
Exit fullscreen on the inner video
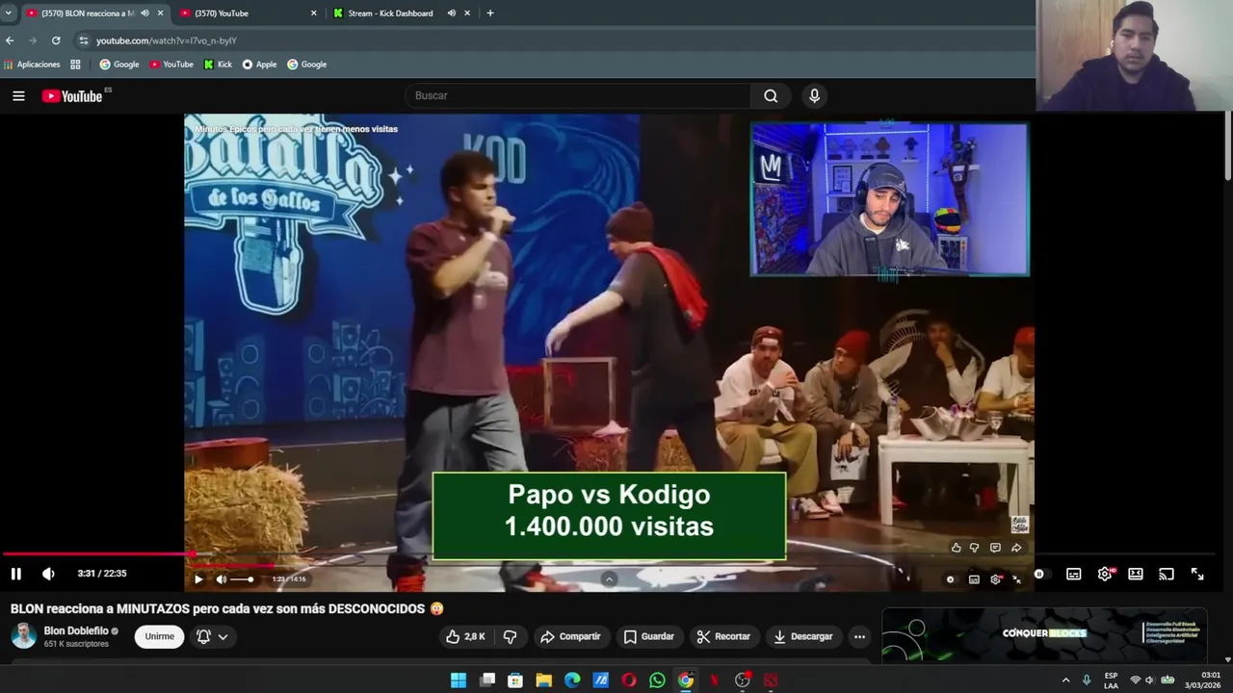[1016, 579]
